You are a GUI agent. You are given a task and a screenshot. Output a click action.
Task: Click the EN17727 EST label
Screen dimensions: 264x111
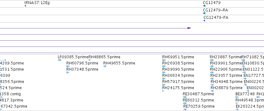pyautogui.click(x=254, y=76)
